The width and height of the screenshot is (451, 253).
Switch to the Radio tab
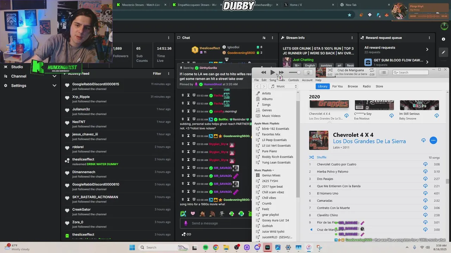coord(367,86)
